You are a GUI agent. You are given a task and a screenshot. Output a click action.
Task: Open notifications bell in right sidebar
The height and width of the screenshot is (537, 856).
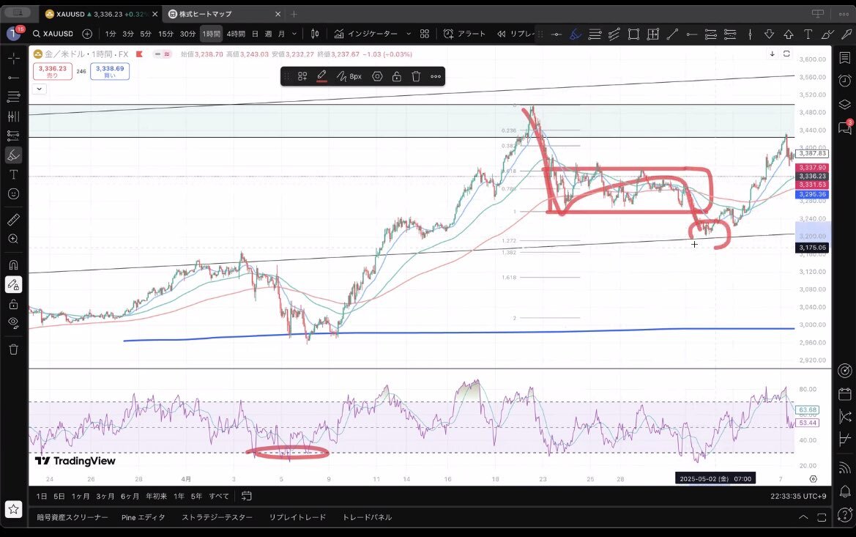coord(844,491)
